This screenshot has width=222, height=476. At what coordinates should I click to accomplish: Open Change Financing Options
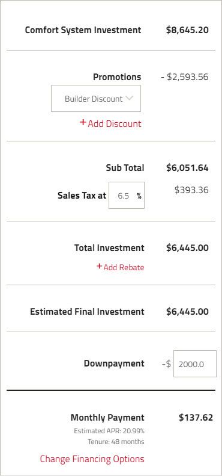point(92,459)
